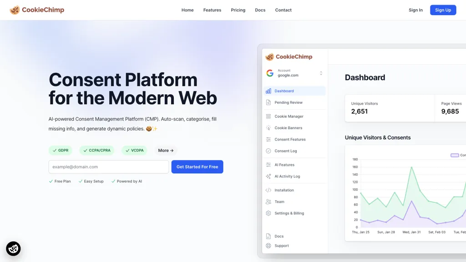466x262 pixels.
Task: Click the 'Powered by AI' text
Action: pos(129,181)
